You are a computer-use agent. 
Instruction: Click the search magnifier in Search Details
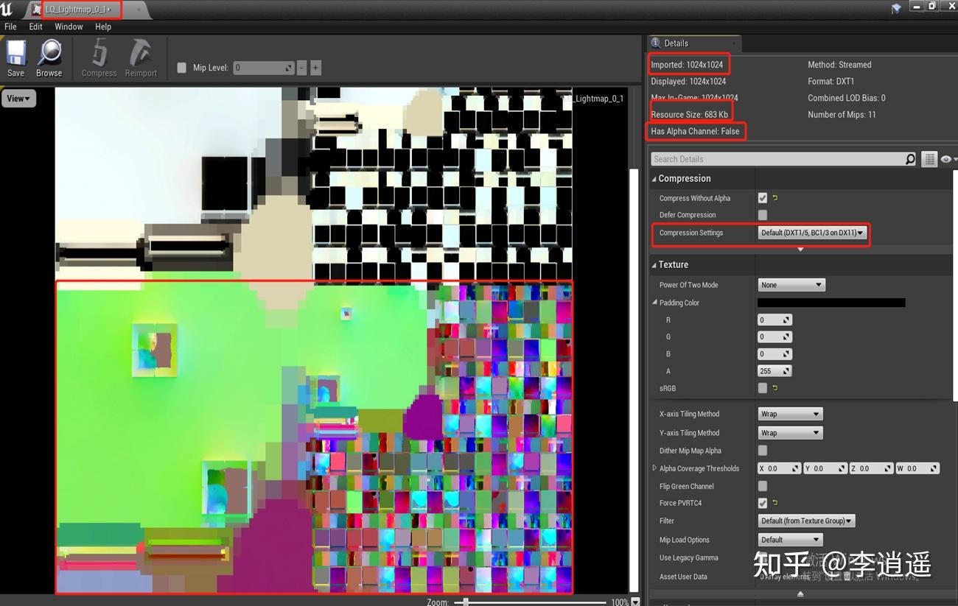pyautogui.click(x=910, y=158)
